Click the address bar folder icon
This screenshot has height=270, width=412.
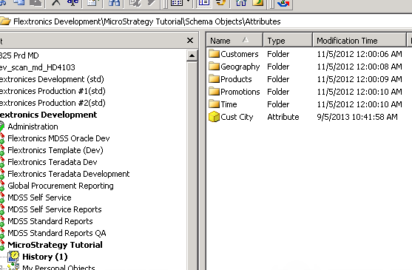coord(4,21)
